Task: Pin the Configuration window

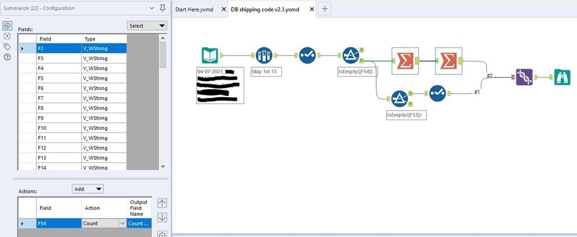Action: pyautogui.click(x=163, y=8)
